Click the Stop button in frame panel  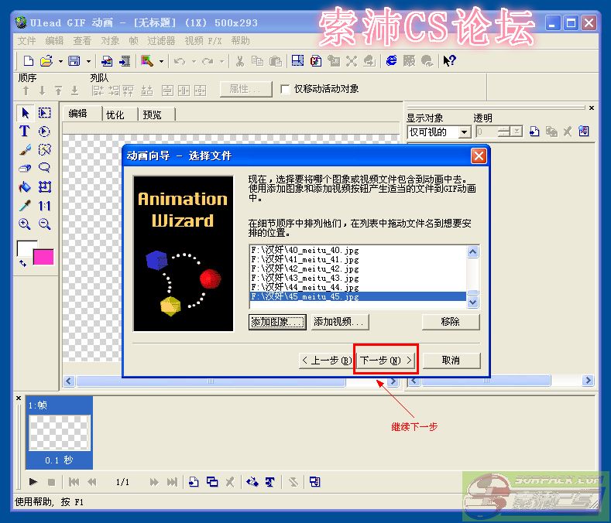point(51,482)
